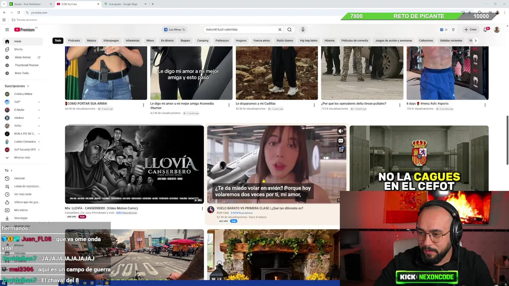Click the YouTube Premium logo
The width and height of the screenshot is (509, 286).
click(25, 29)
